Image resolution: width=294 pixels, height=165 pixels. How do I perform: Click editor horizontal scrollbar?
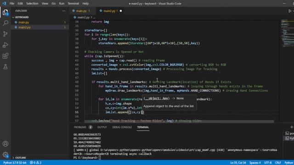pyautogui.click(x=179, y=121)
